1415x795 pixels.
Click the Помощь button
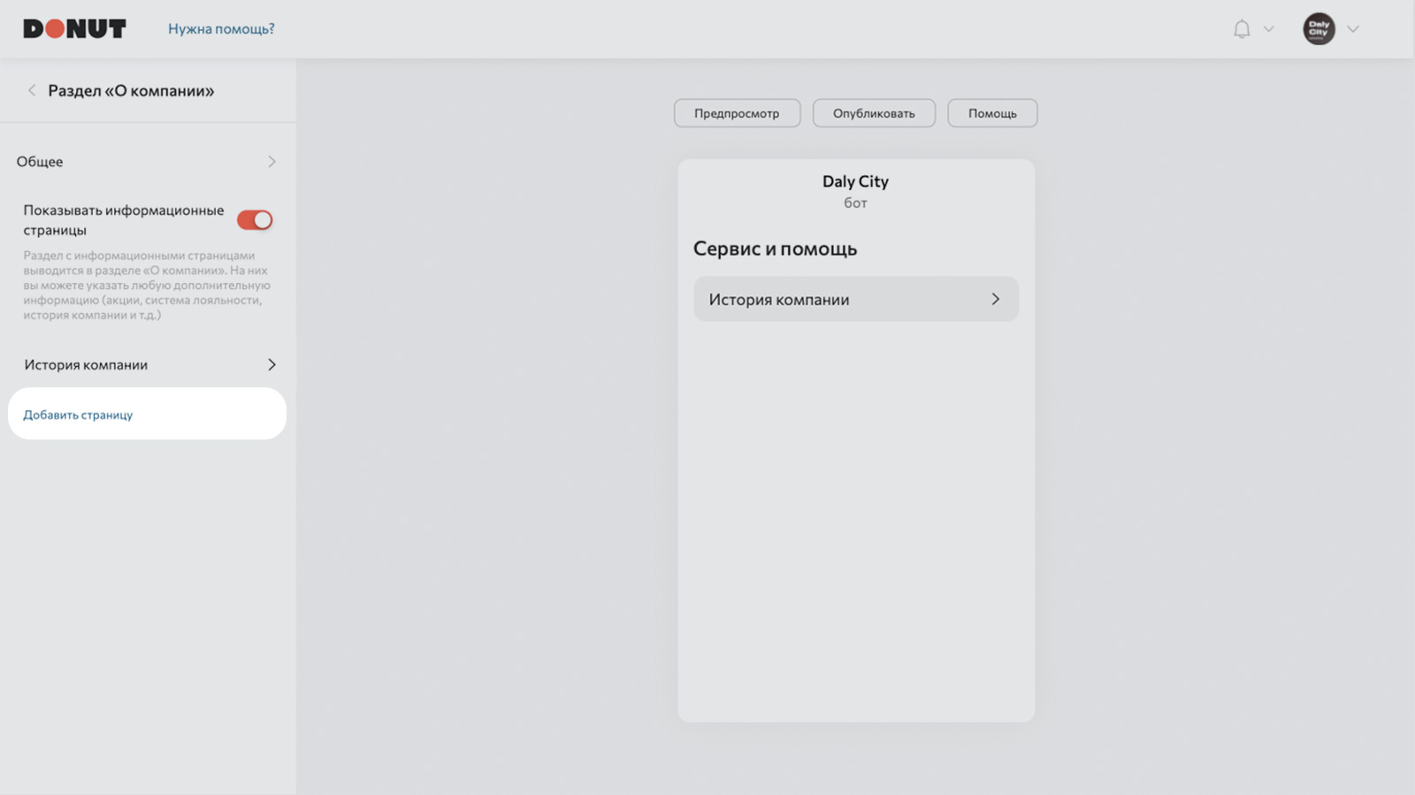click(x=992, y=113)
